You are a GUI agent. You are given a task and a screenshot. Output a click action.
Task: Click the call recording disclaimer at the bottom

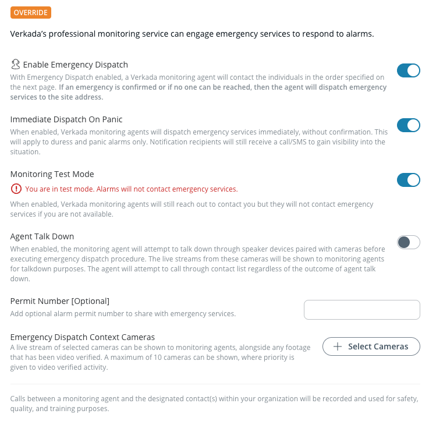(x=214, y=404)
